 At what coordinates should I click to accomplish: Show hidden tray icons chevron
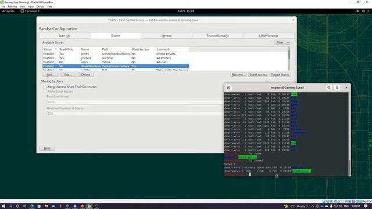point(313,206)
